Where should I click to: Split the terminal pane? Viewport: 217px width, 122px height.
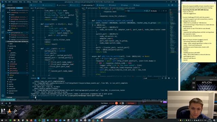pos(166,78)
